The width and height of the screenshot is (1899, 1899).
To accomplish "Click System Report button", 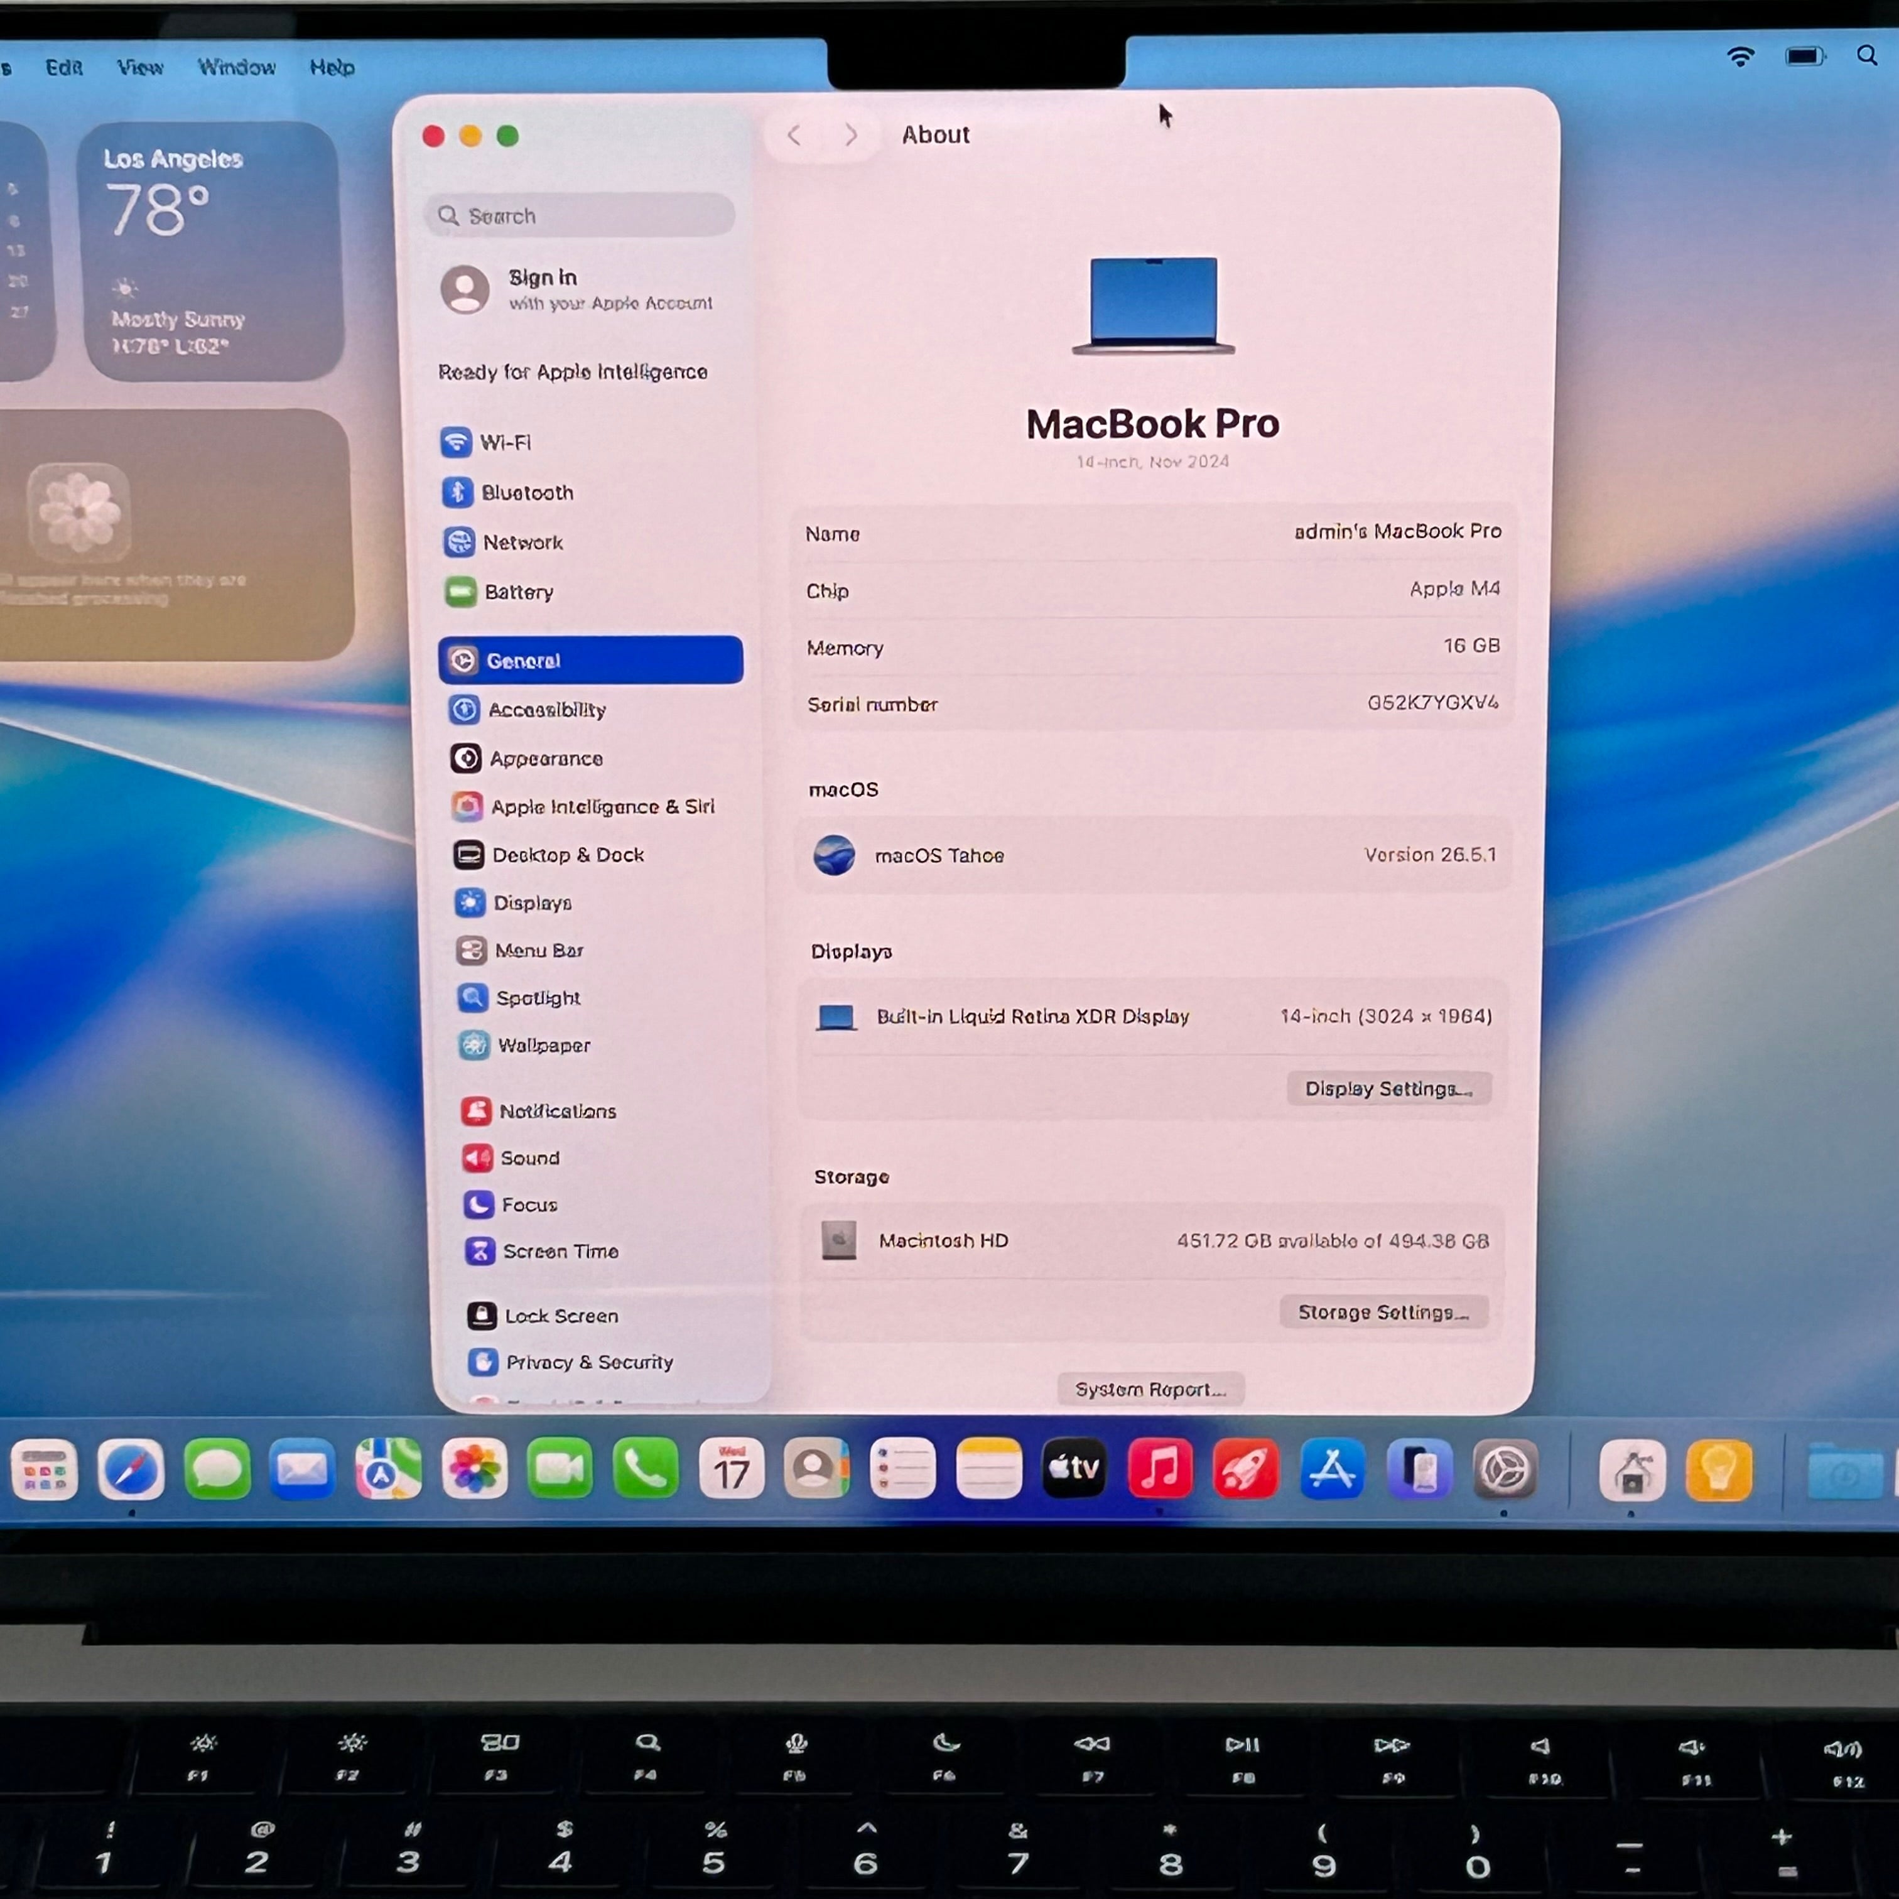I will [x=1150, y=1389].
